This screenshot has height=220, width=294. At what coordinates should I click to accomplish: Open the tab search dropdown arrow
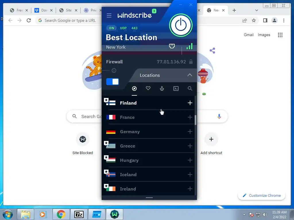click(257, 10)
